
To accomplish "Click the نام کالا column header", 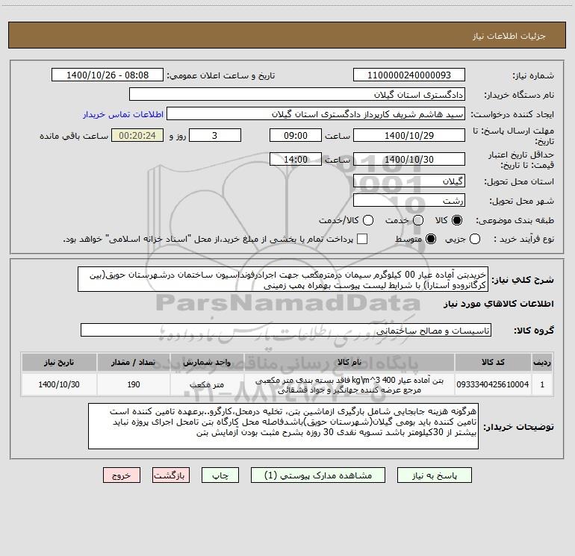I will point(349,362).
